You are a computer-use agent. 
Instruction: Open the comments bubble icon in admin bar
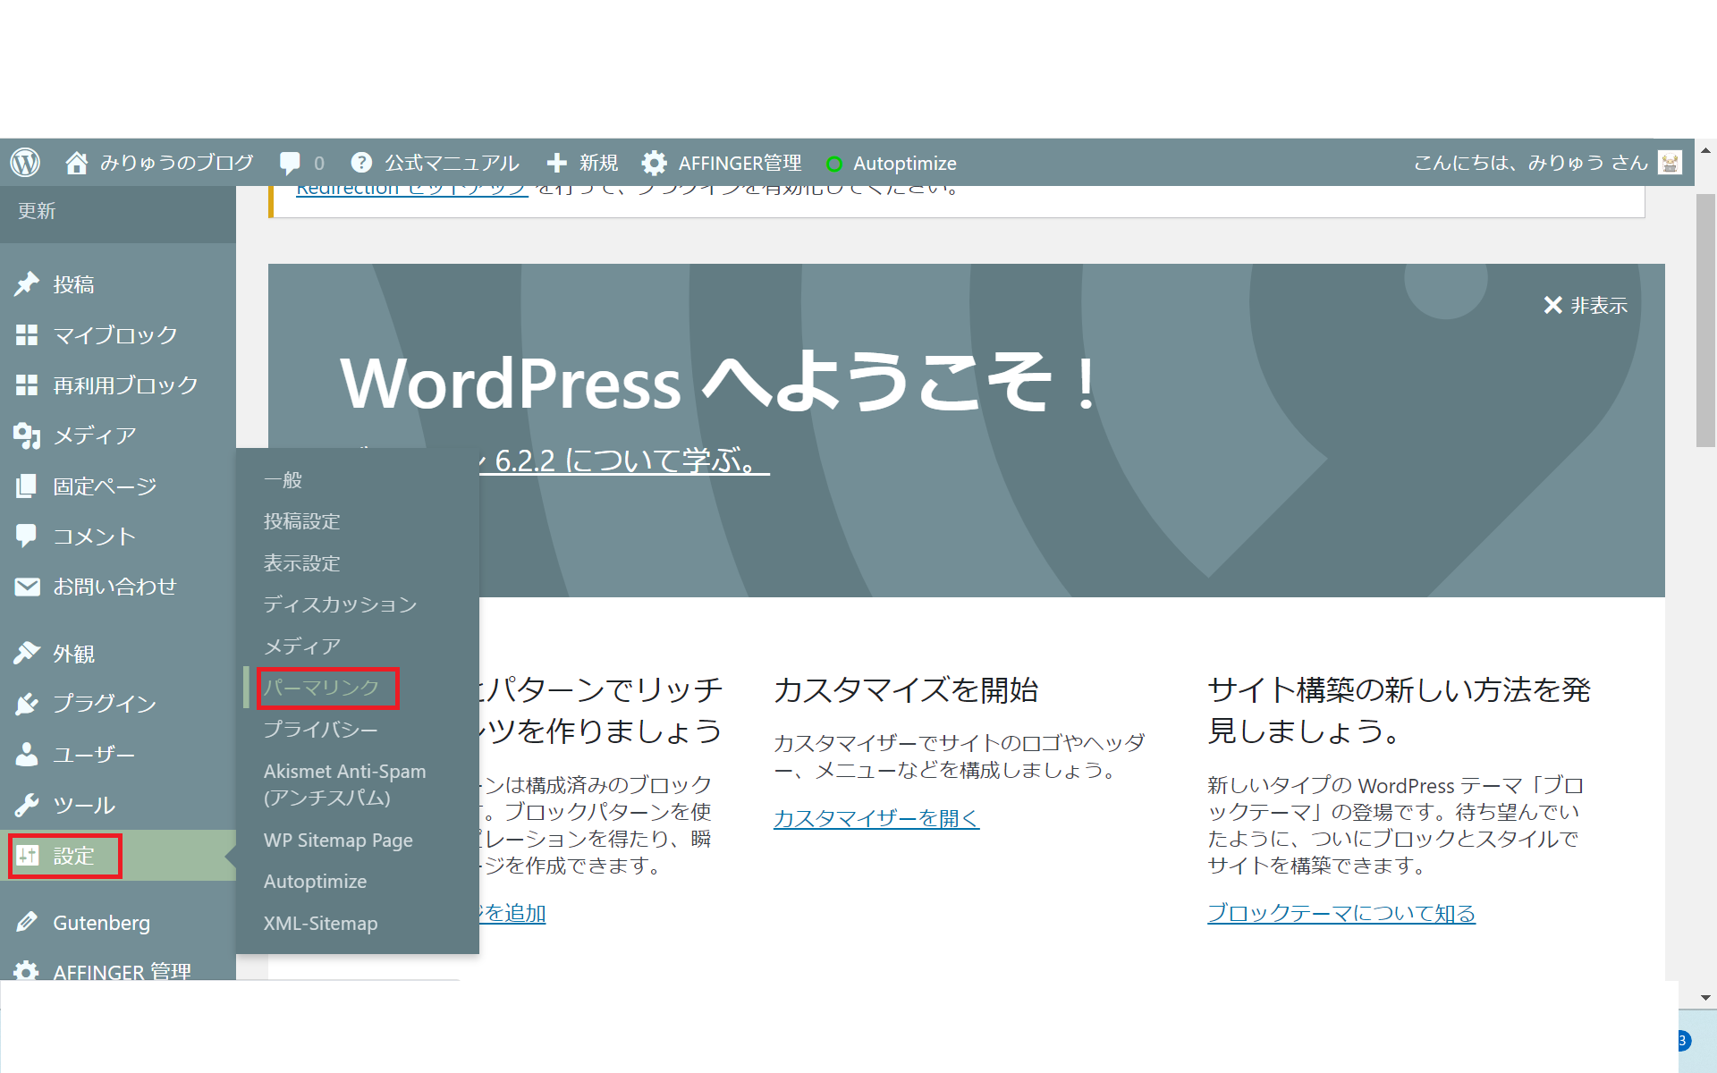[x=290, y=163]
